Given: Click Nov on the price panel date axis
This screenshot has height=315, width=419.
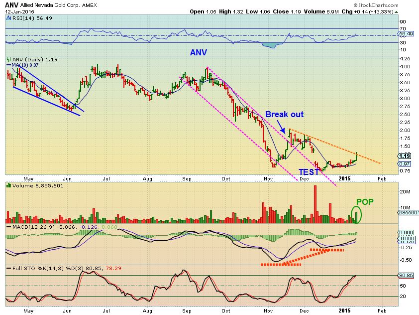Looking at the screenshot, I should coord(268,179).
